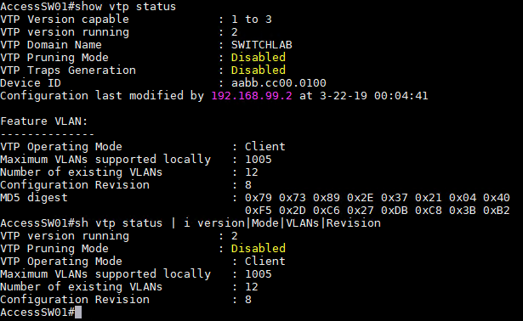Viewport: 523px width, 321px height.
Task: Click the Device ID aabb.cc00.0100
Action: (279, 83)
